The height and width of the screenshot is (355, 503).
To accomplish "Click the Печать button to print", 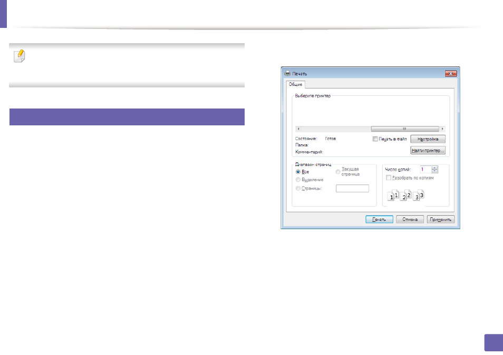I will tap(379, 220).
